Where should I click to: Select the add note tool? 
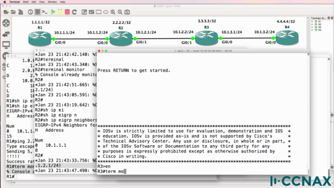[x=84, y=12]
